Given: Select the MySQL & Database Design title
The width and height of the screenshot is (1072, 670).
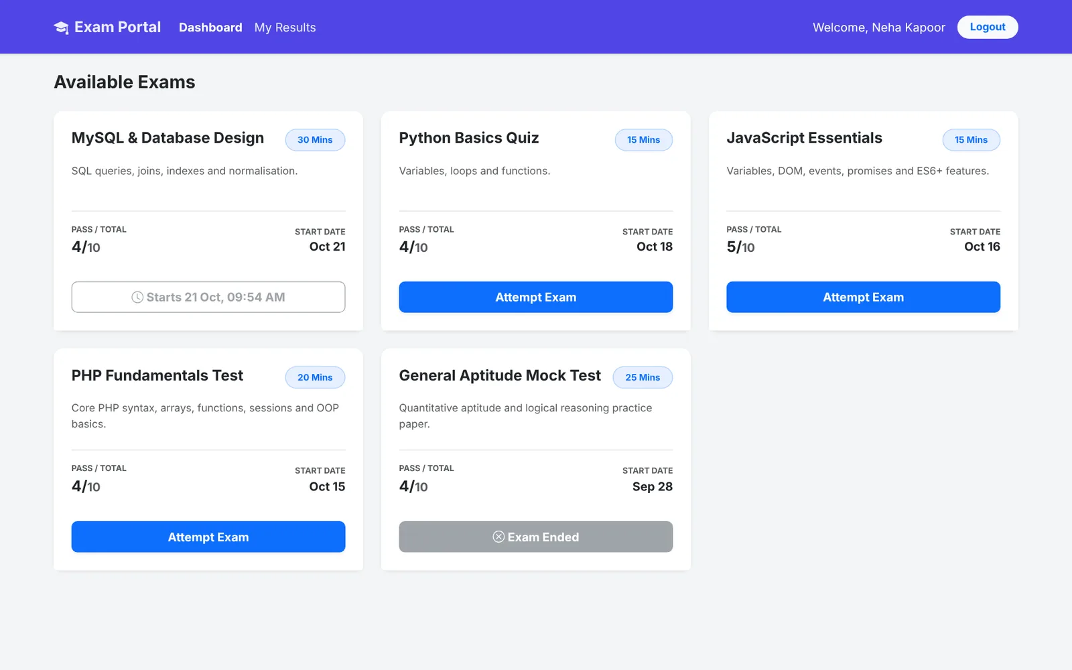Looking at the screenshot, I should point(167,138).
